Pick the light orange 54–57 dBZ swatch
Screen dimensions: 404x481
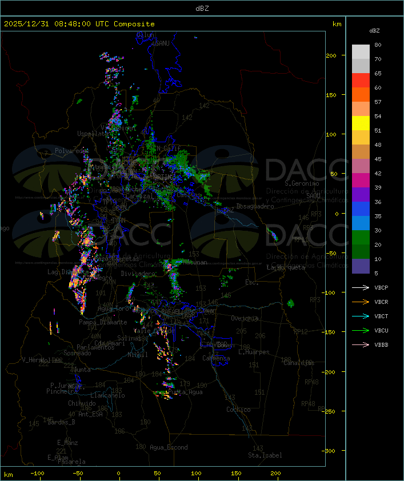pos(361,109)
